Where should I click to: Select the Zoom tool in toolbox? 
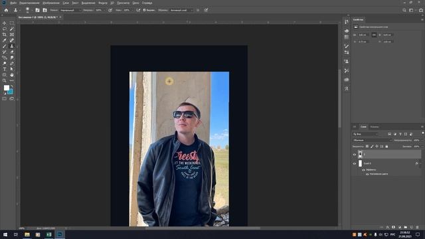[x=5, y=81]
